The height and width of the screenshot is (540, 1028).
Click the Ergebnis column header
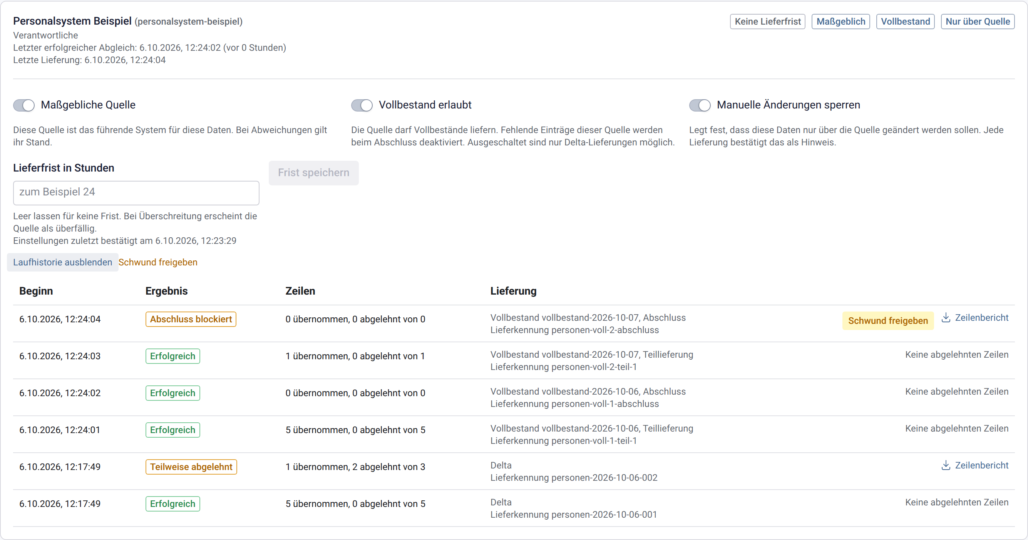[166, 291]
